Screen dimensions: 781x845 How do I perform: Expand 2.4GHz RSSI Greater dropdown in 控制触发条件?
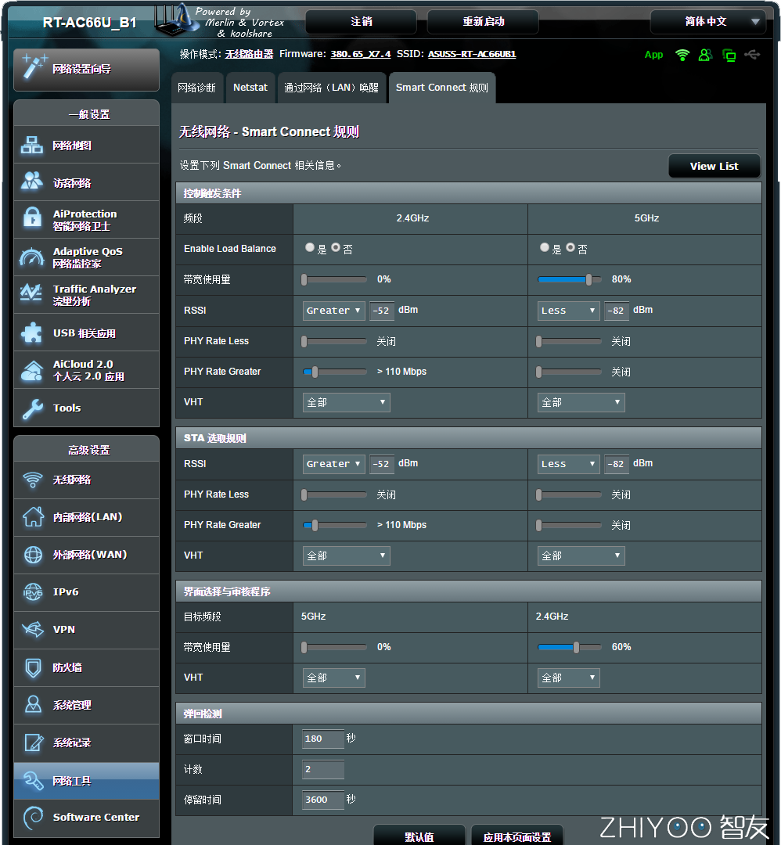[x=334, y=311]
